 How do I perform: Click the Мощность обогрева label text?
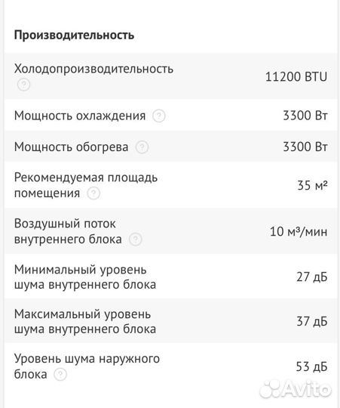pos(71,147)
